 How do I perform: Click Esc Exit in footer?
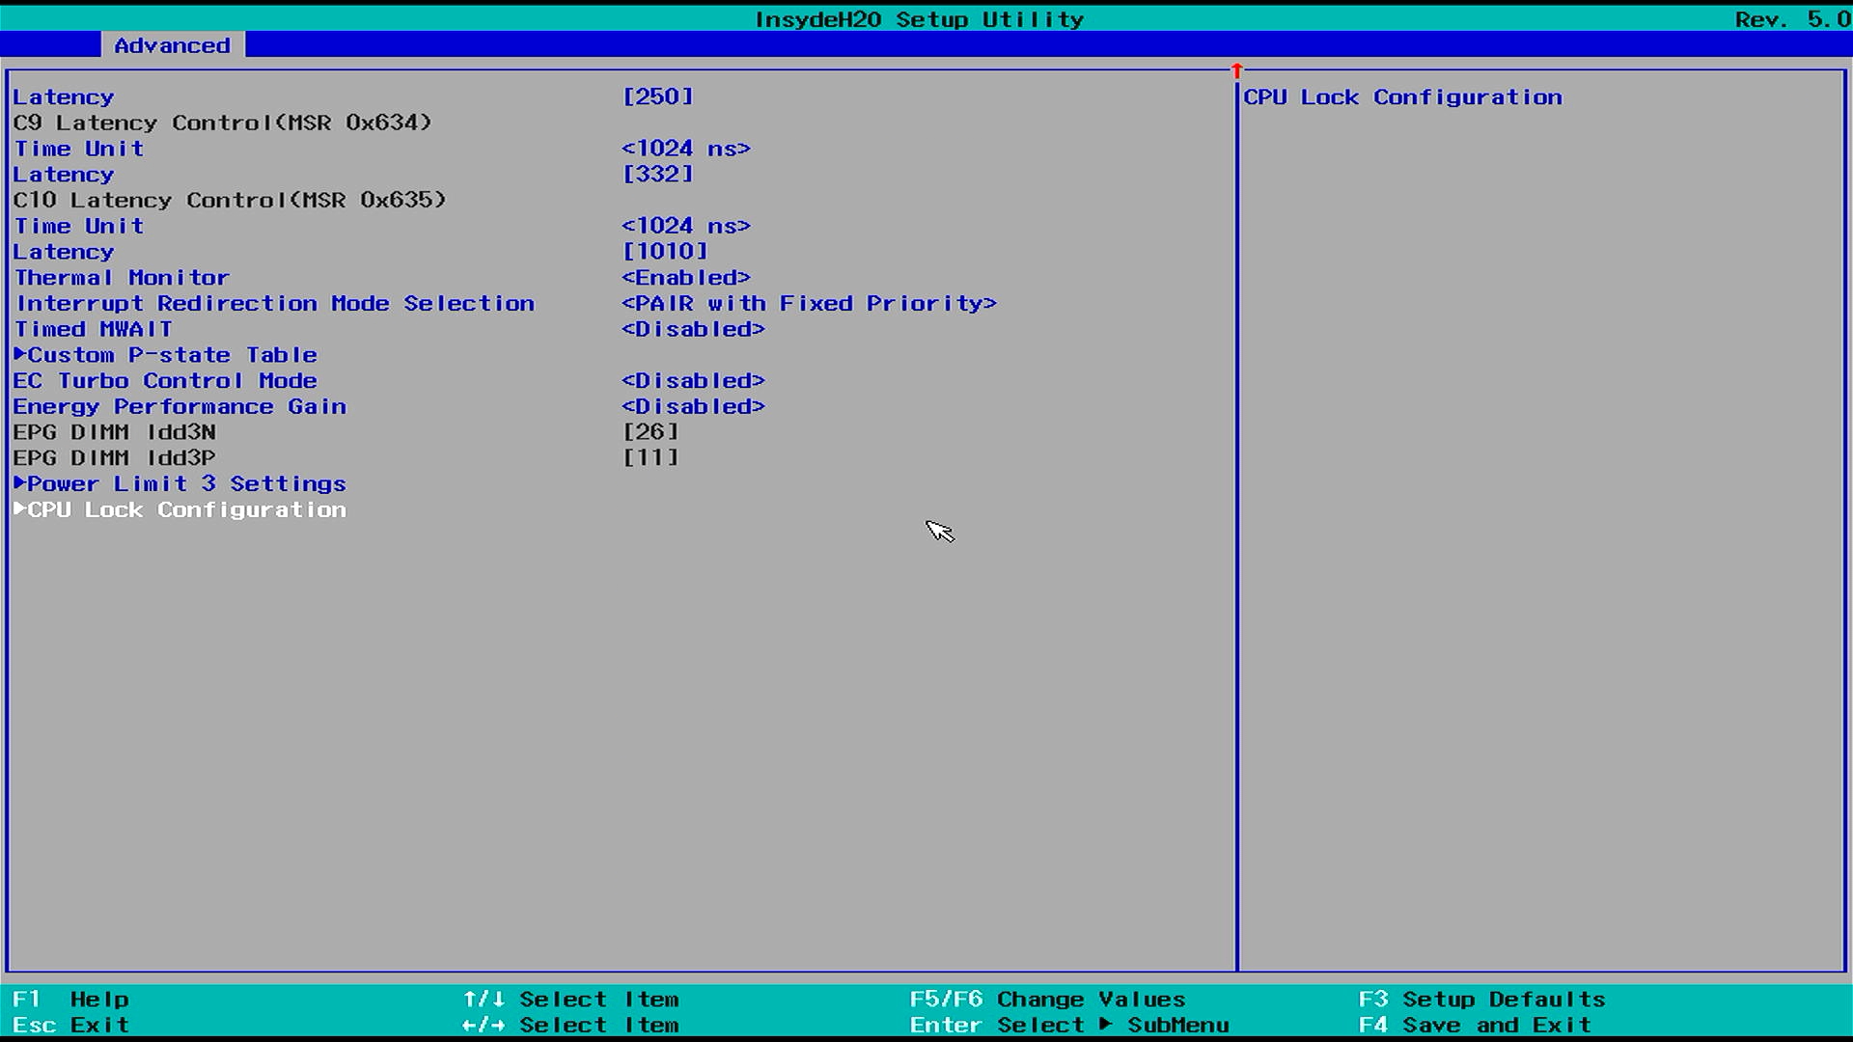70,1025
